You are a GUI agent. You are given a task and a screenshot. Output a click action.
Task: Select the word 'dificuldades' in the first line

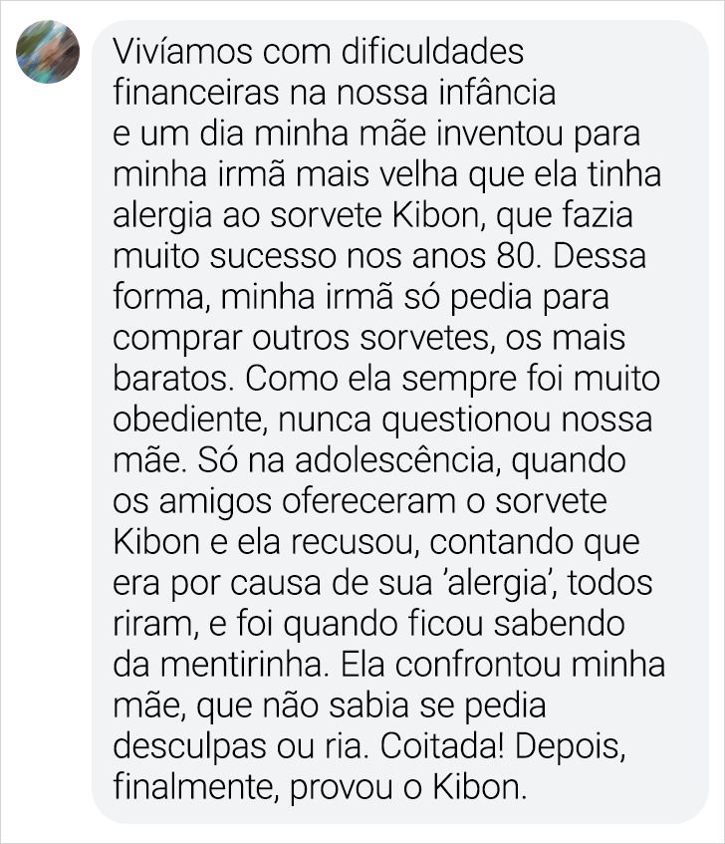pos(432,52)
